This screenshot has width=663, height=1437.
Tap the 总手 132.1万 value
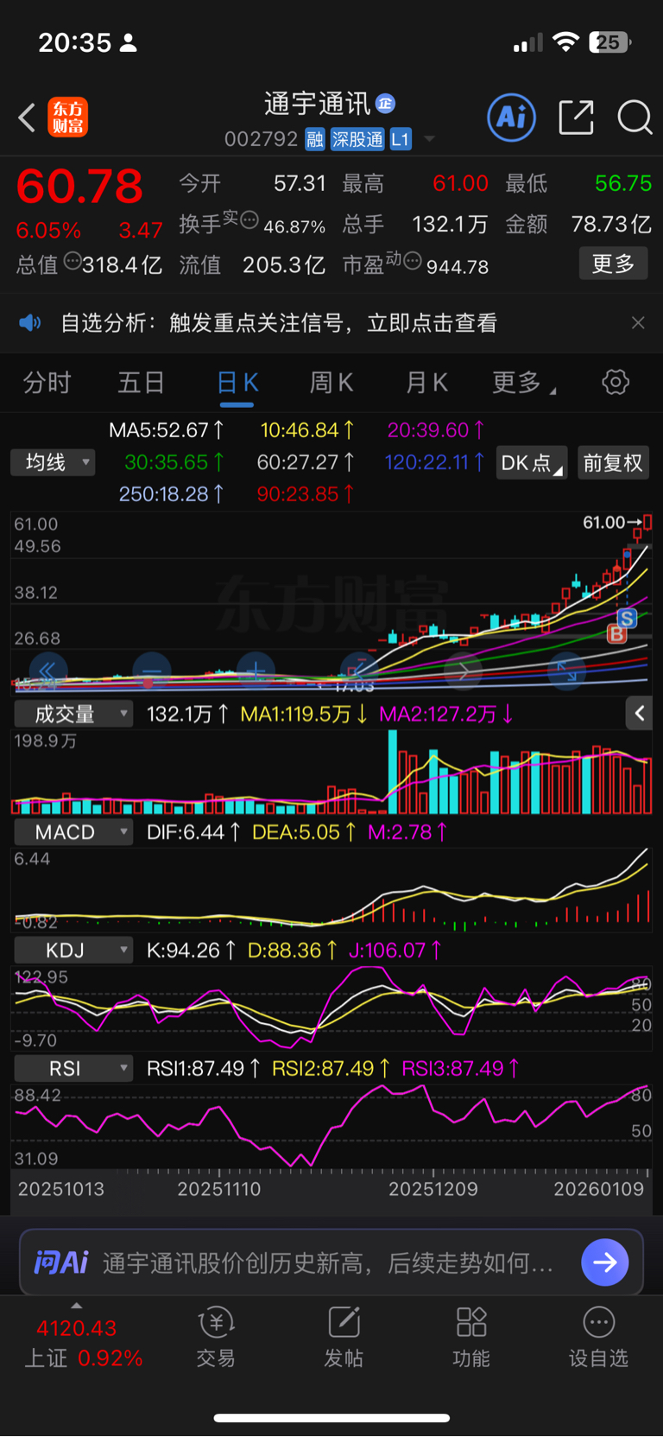pyautogui.click(x=450, y=224)
